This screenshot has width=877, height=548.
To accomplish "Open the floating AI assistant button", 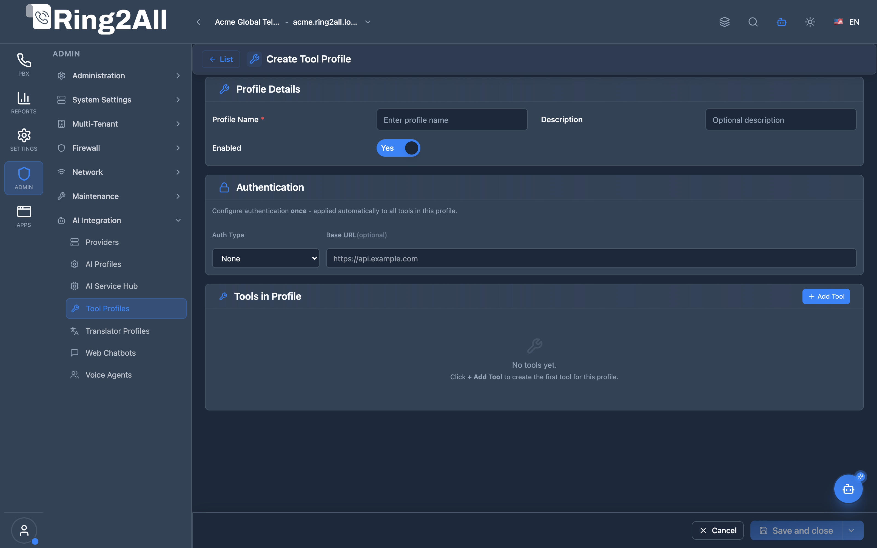I will click(x=848, y=489).
